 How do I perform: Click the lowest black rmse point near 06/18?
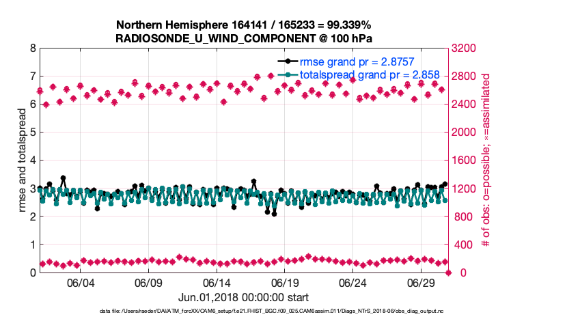[x=274, y=214]
